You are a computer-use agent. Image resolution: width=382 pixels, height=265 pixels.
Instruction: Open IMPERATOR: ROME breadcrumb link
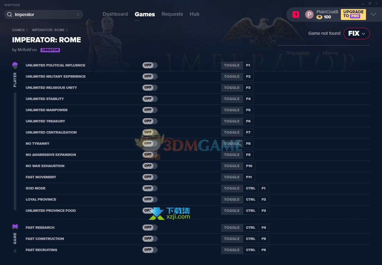pyautogui.click(x=48, y=30)
